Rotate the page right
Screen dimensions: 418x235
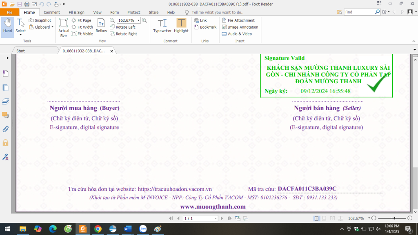(124, 34)
